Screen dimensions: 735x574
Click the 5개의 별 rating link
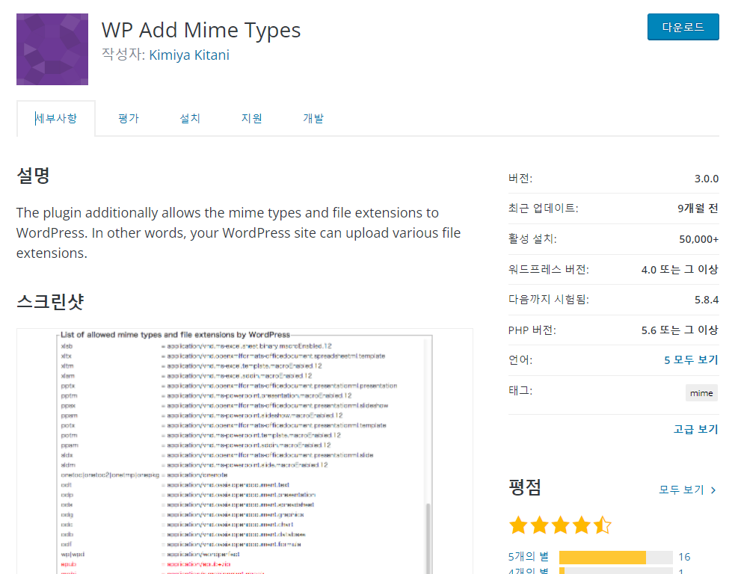[x=529, y=557]
